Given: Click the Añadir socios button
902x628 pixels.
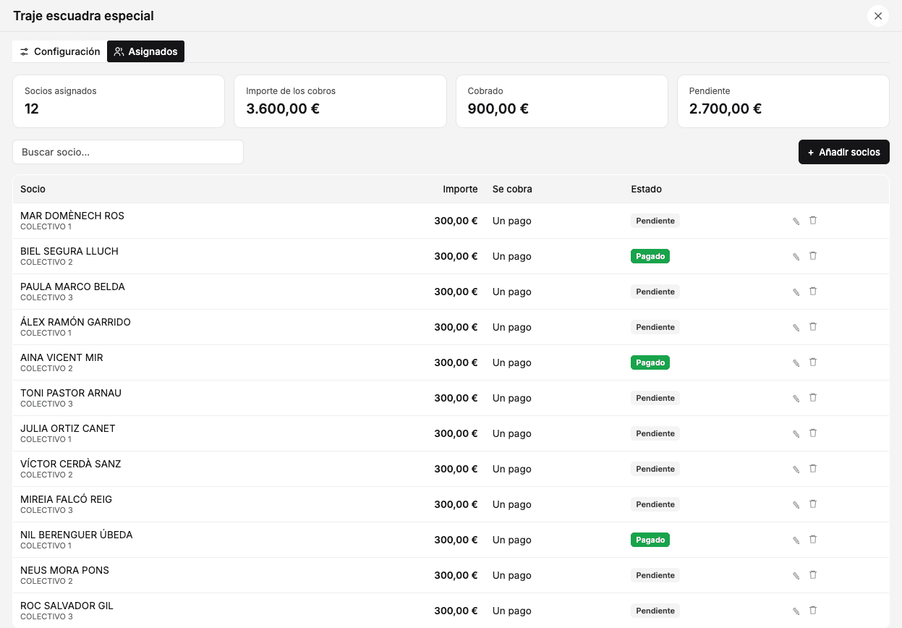Looking at the screenshot, I should pyautogui.click(x=843, y=152).
